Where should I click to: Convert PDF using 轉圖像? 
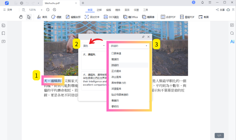pos(148,17)
